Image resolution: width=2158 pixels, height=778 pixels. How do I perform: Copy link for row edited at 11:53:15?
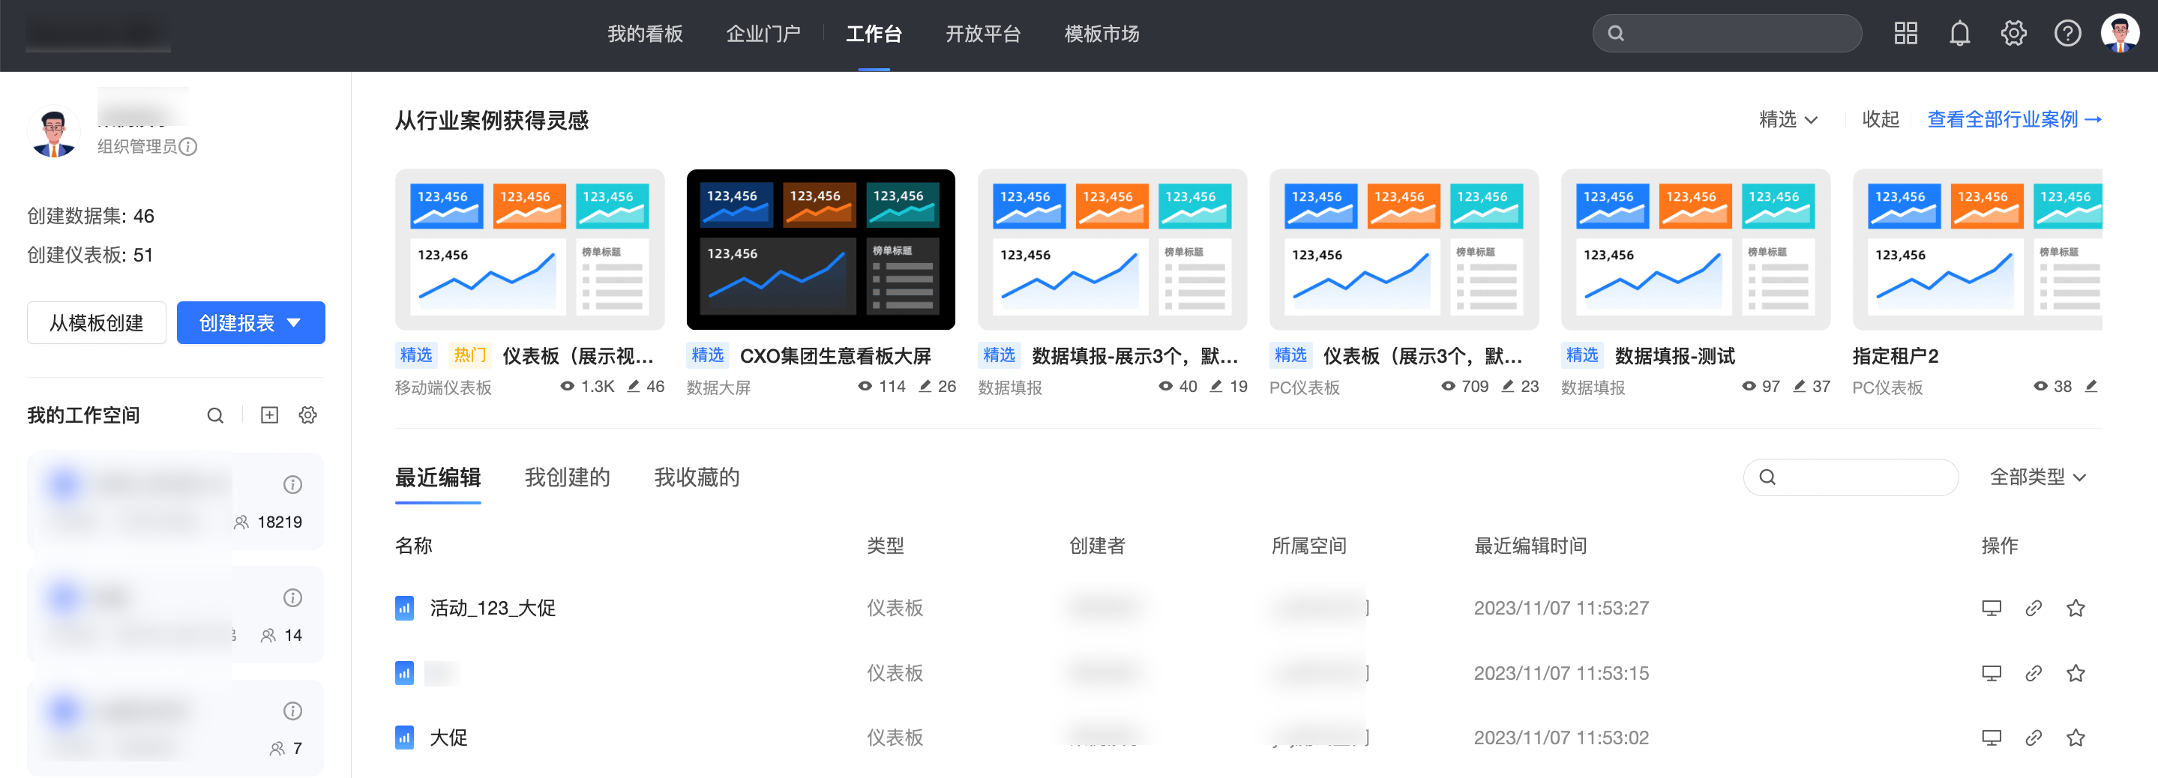(2034, 673)
